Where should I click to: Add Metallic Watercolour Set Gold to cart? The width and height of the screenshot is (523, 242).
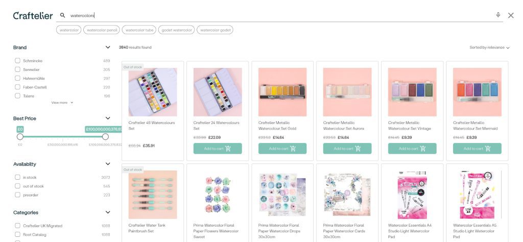(x=282, y=149)
